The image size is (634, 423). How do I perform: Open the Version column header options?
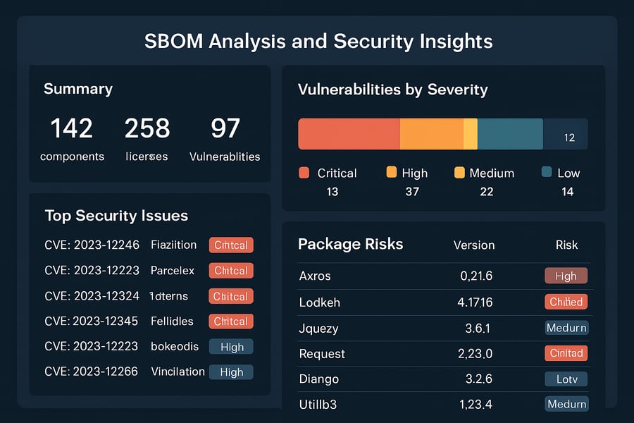[x=474, y=245]
